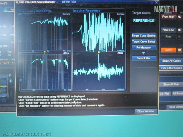Screen dimensions: 183x137
Task: Click yellow marker arrows under Impulse Response Before graph
Action: pyautogui.click(x=99, y=52)
